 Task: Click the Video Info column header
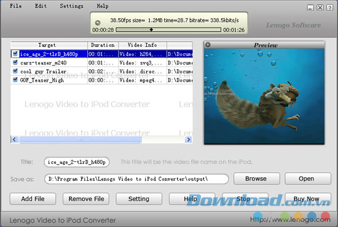143,45
